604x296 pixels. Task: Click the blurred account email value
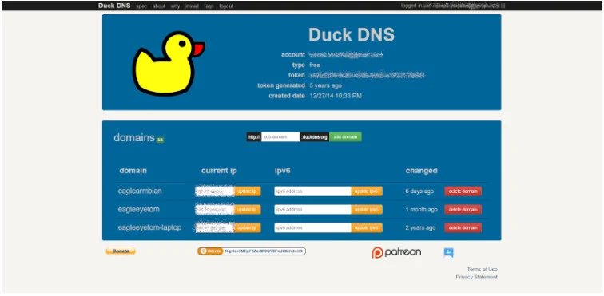346,55
